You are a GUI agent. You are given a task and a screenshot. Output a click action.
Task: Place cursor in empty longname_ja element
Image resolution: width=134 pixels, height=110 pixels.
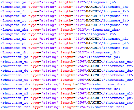click(86, 2)
